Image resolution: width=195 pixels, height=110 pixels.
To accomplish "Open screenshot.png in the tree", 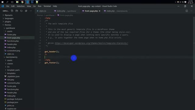I will pos(13,51).
